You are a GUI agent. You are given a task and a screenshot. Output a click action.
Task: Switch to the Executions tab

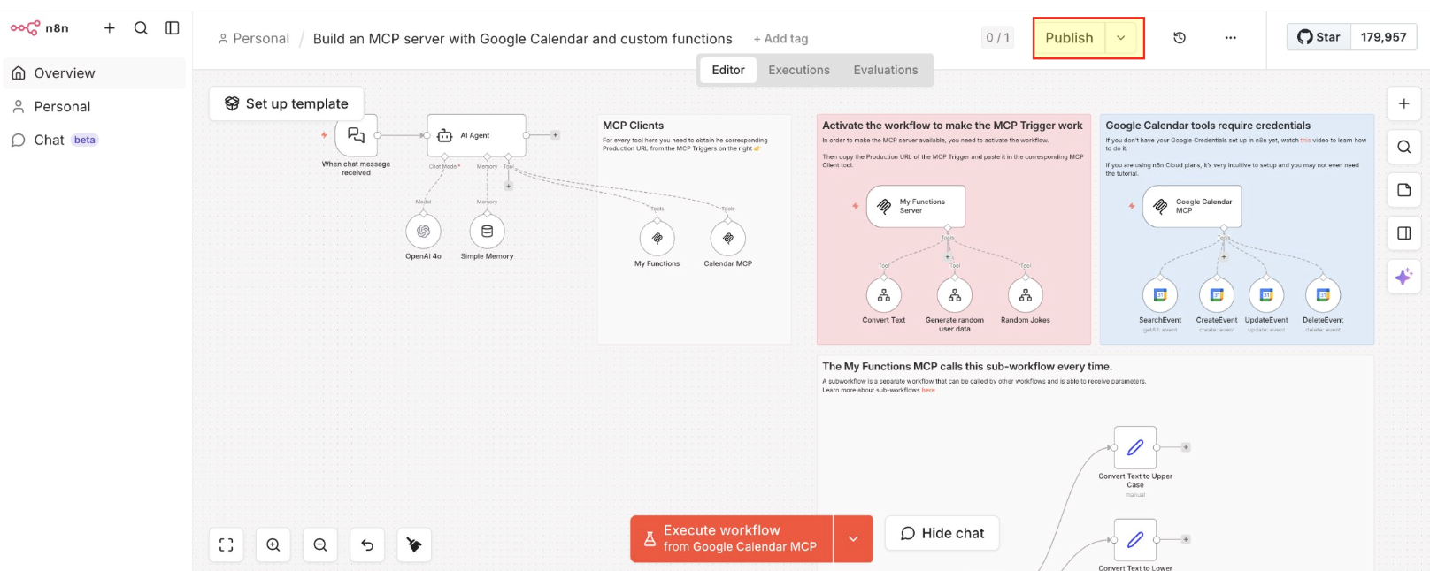pyautogui.click(x=799, y=70)
